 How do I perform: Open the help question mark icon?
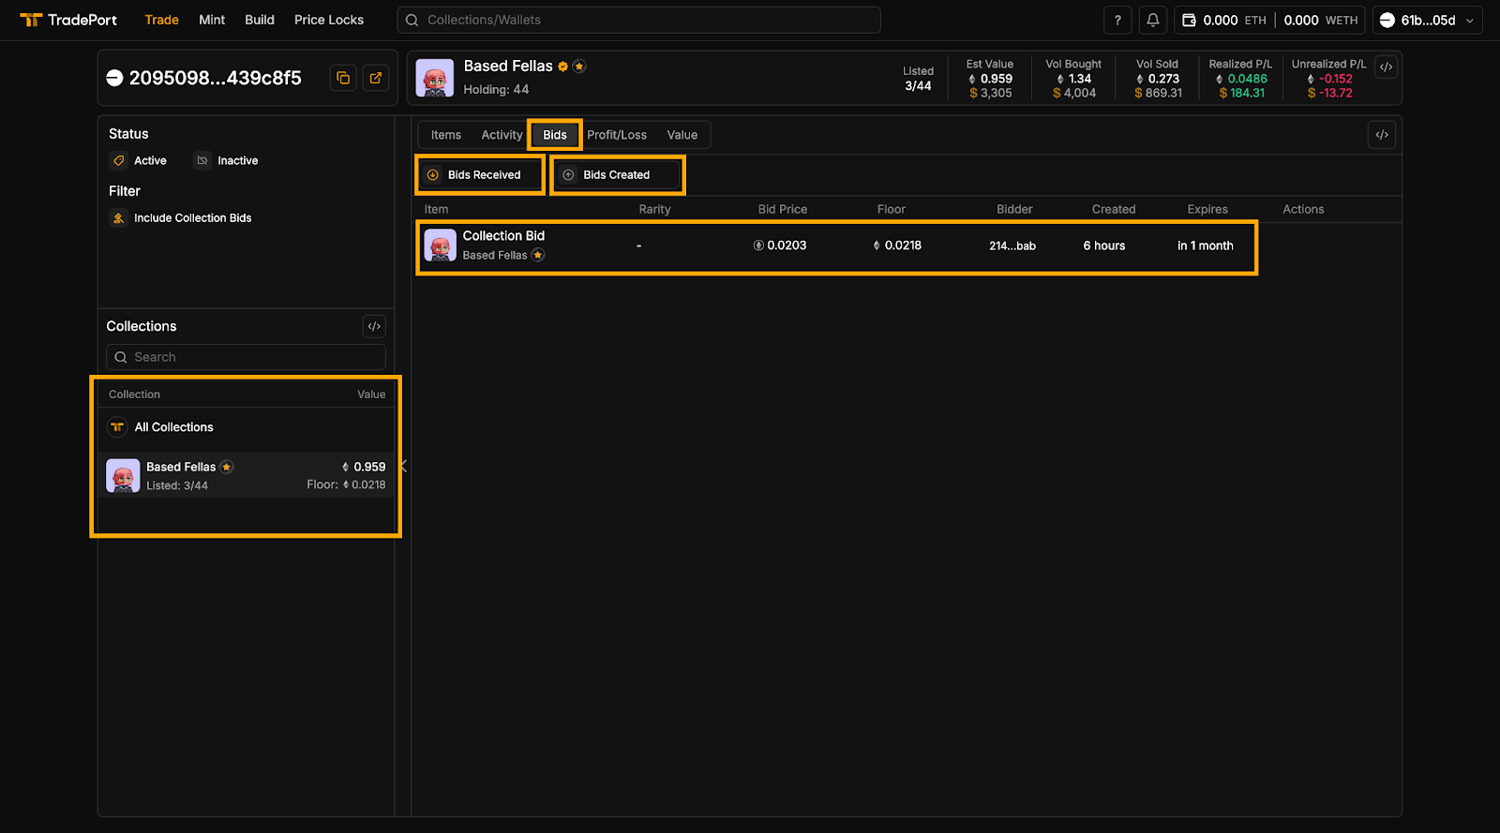[x=1117, y=20]
